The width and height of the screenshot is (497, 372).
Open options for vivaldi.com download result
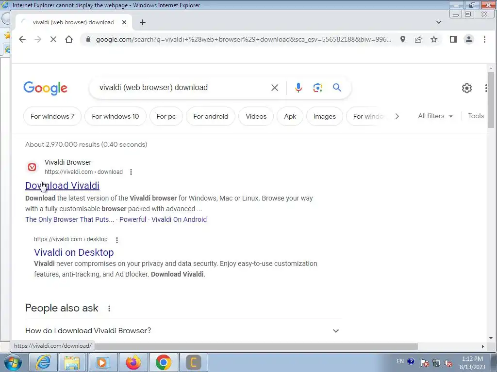tap(131, 172)
